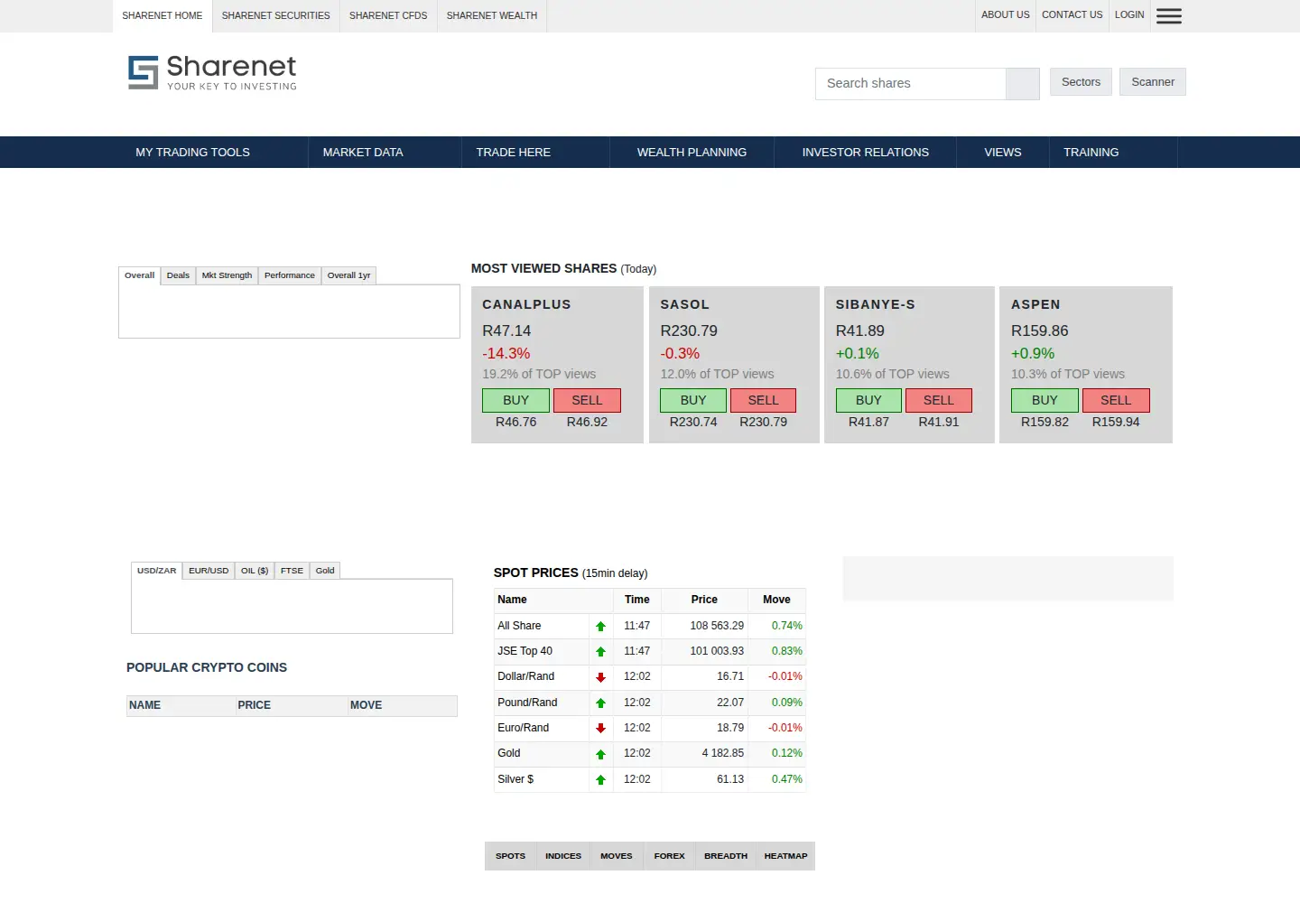Open the Market Data menu
The width and height of the screenshot is (1300, 903).
[x=363, y=152]
